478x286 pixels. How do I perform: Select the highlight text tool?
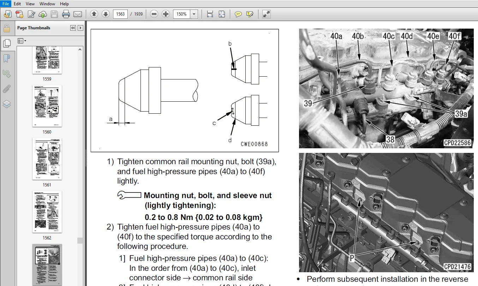coord(250,14)
